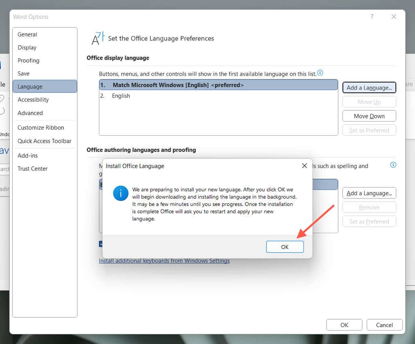The image size is (415, 344).
Task: Click Add a Language for authoring languages
Action: (369, 193)
